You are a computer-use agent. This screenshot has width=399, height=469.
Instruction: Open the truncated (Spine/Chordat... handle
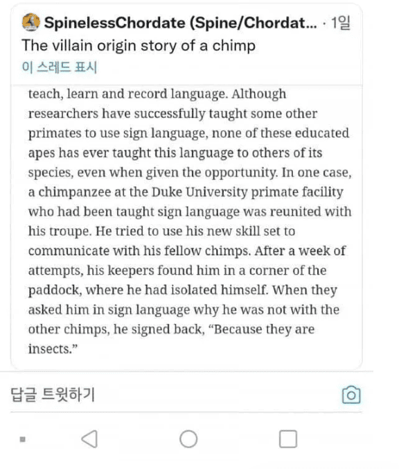point(254,23)
